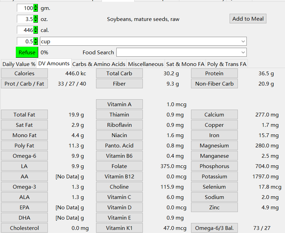Screen dimensions: 285x233
Task: Increase calories value using up spinner arrow
Action: (x=36, y=28)
